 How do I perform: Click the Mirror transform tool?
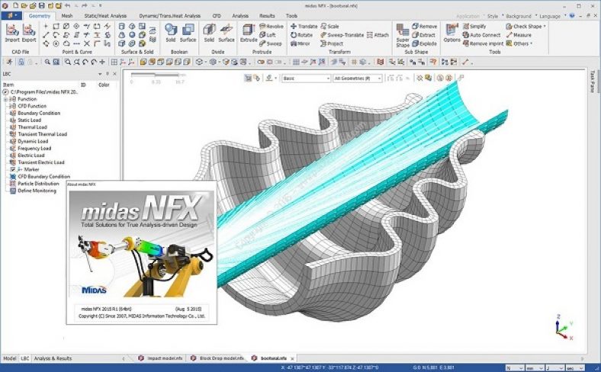tap(300, 43)
